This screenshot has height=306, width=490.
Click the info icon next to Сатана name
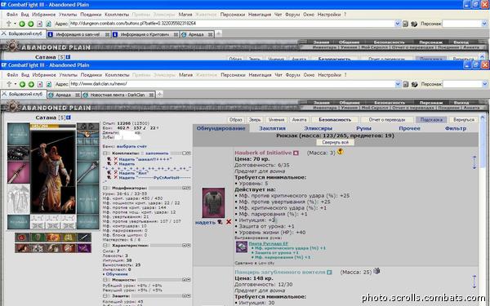69,118
